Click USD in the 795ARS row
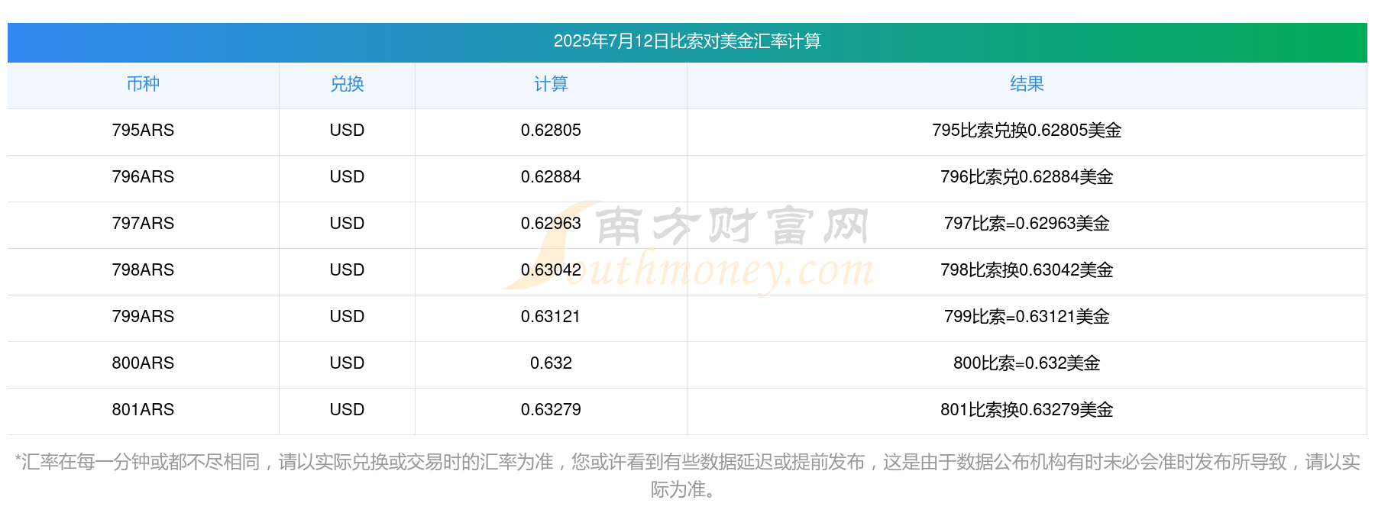The height and width of the screenshot is (513, 1375). [347, 131]
